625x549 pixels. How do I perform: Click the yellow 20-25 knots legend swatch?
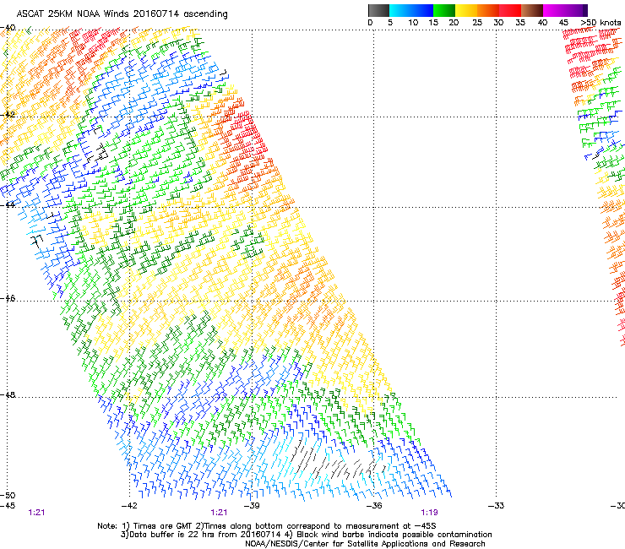pyautogui.click(x=466, y=10)
